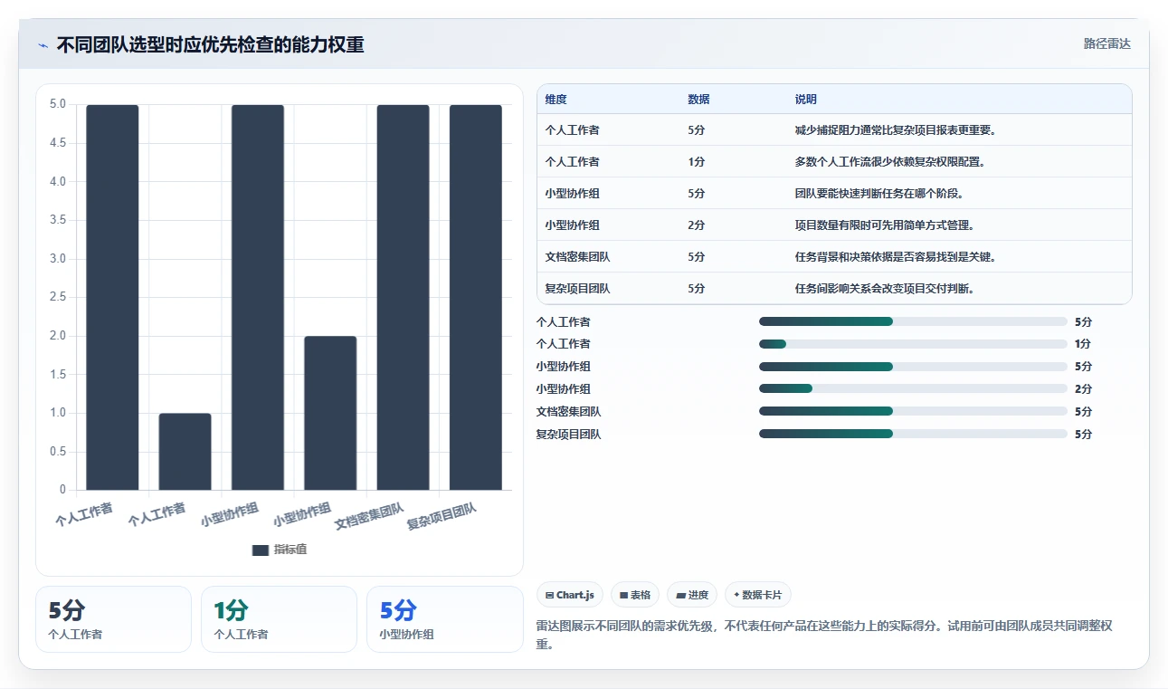Click the 复杂项目团队 x-axis label
Image resolution: width=1168 pixels, height=689 pixels.
(x=442, y=517)
